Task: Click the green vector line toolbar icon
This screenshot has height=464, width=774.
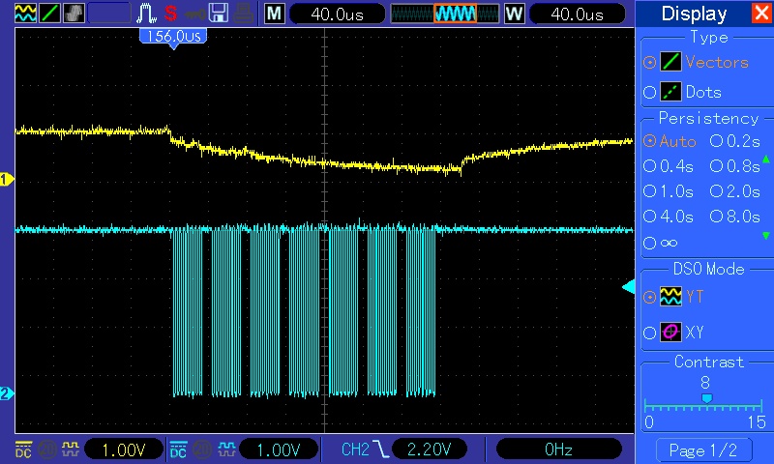Action: click(x=49, y=14)
